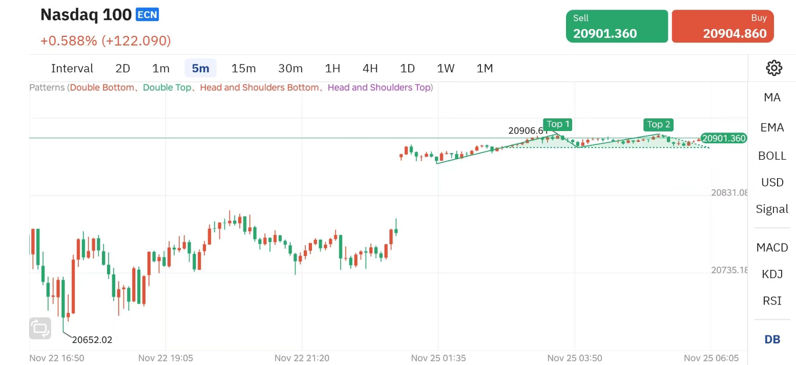
Task: Select the 15m interval tab
Action: 243,68
